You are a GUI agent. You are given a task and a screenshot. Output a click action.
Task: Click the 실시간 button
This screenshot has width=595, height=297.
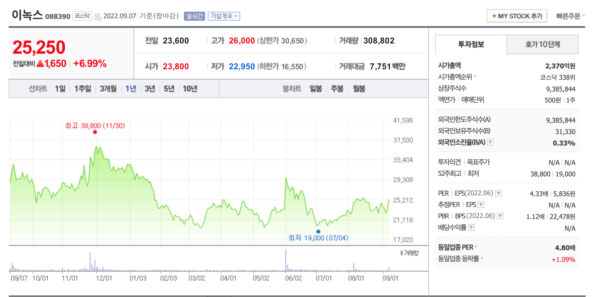[194, 16]
